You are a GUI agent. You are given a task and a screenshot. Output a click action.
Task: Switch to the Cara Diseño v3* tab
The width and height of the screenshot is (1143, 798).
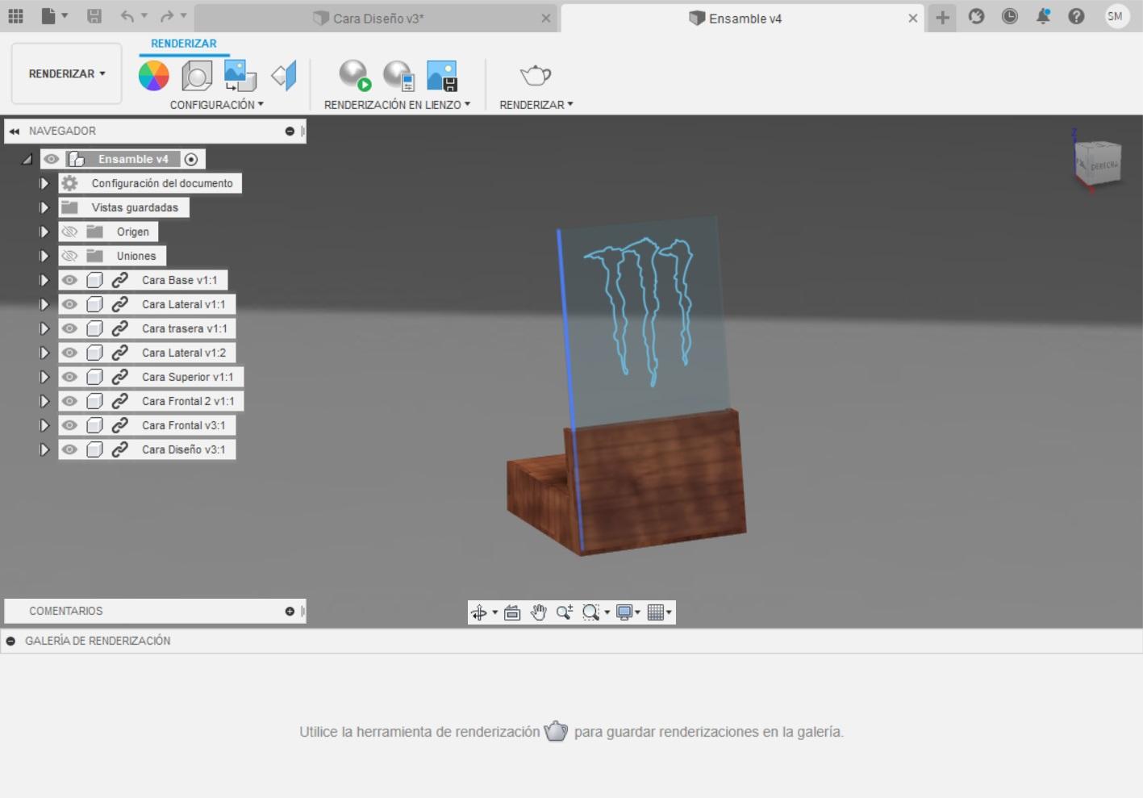tap(378, 18)
